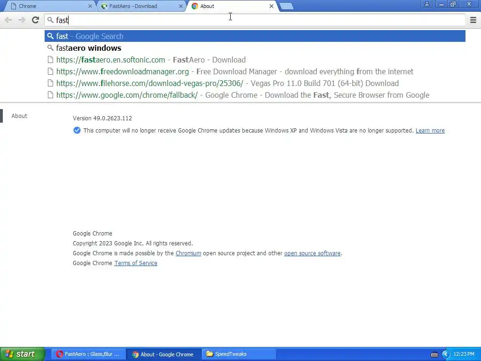Open a new tab with the new-tab button
Viewport: 481px width, 361px height.
[287, 6]
